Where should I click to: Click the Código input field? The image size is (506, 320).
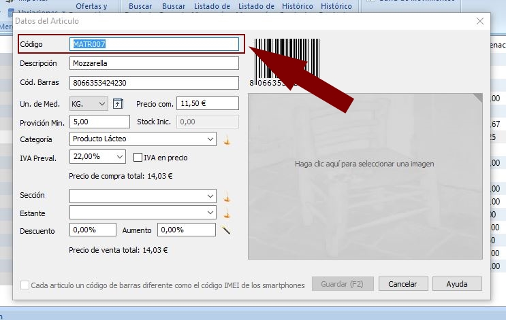(154, 44)
